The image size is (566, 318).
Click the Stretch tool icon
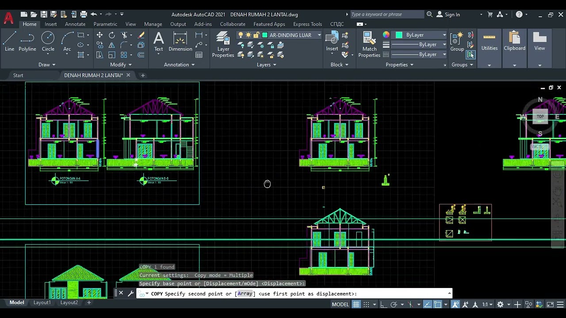[x=100, y=55]
